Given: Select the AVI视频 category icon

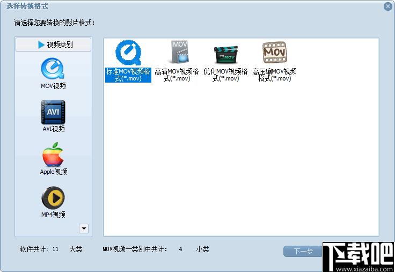Looking at the screenshot, I should click(x=53, y=112).
